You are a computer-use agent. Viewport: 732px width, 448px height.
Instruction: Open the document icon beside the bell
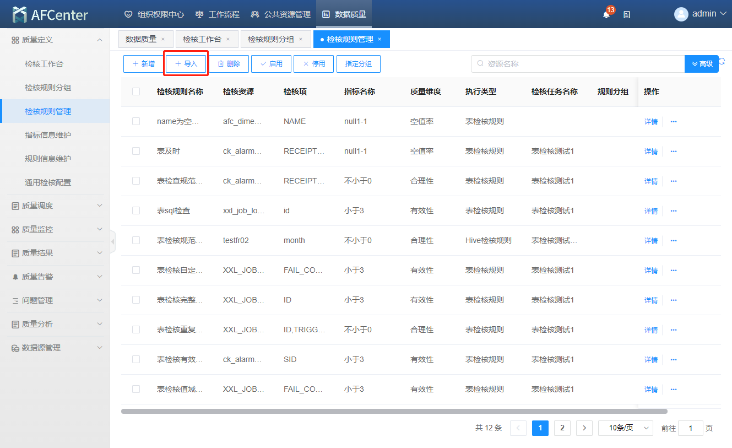point(627,15)
